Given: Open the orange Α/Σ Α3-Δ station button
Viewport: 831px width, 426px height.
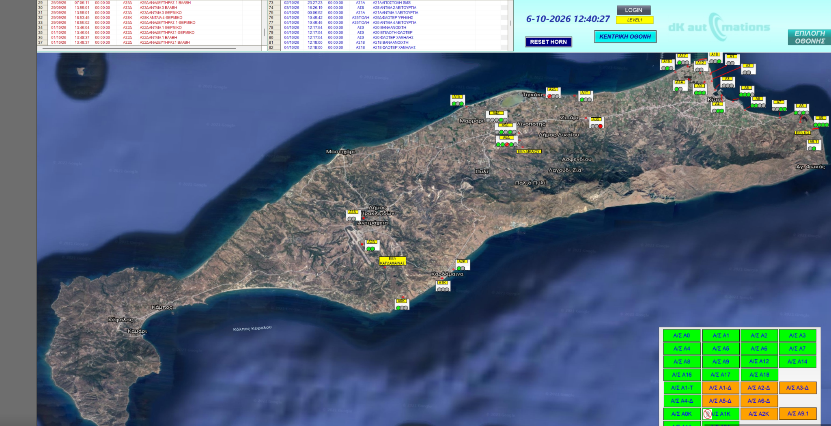Looking at the screenshot, I should coord(797,387).
